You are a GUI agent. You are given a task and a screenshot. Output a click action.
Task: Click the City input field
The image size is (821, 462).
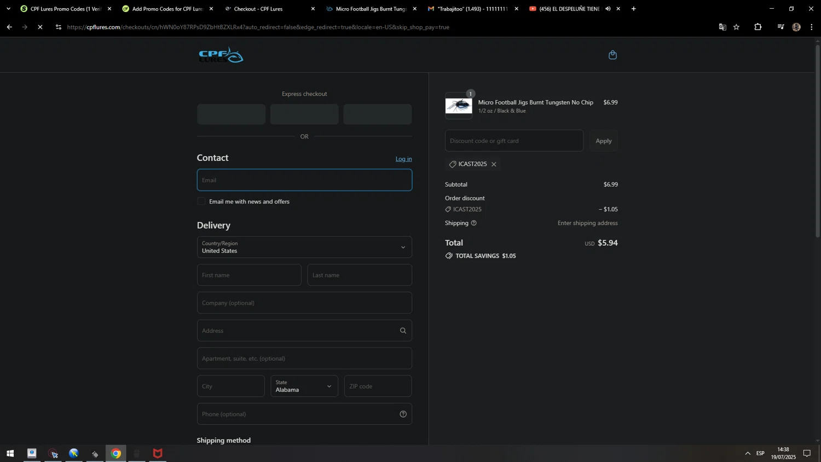231,386
